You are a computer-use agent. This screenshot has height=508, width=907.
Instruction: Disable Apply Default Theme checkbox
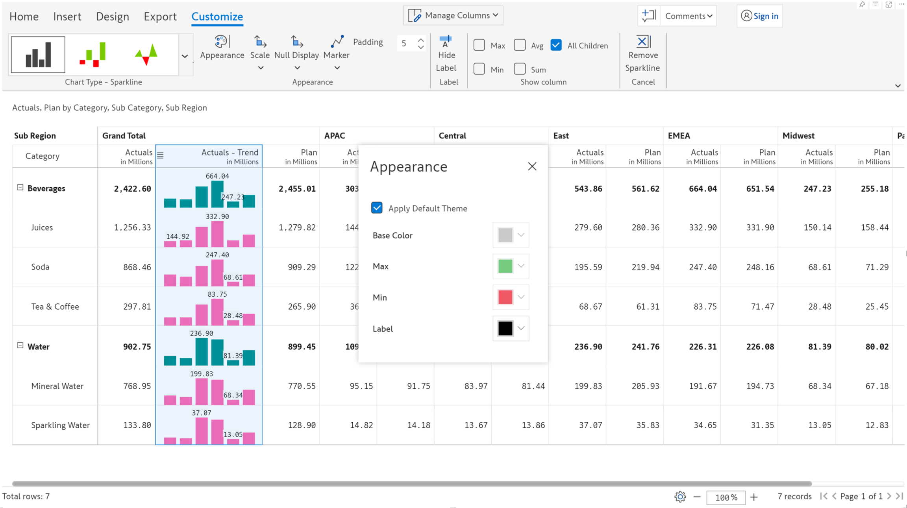(377, 208)
